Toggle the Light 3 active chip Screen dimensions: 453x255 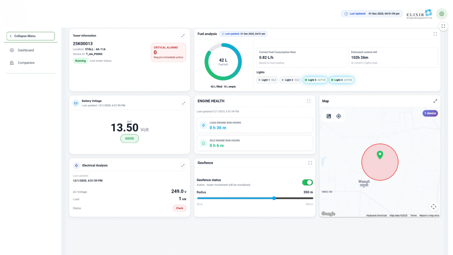point(315,80)
